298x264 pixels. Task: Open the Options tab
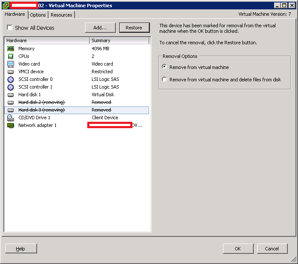(38, 15)
